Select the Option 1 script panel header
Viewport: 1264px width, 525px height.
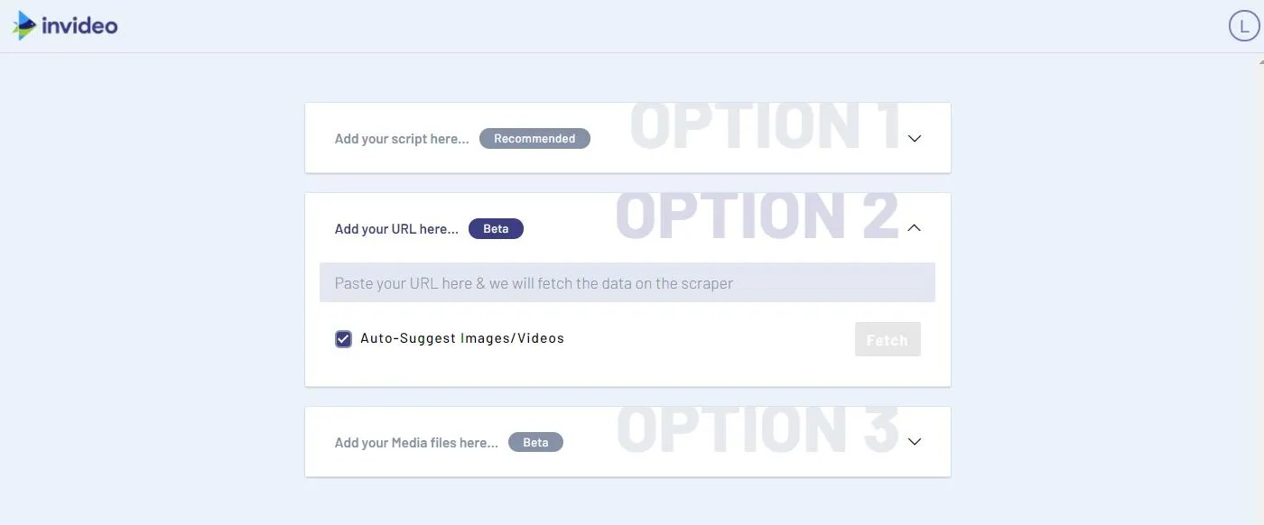627,137
